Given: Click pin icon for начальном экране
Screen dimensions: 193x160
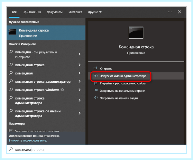Looking at the screenshot, I should (96, 90).
